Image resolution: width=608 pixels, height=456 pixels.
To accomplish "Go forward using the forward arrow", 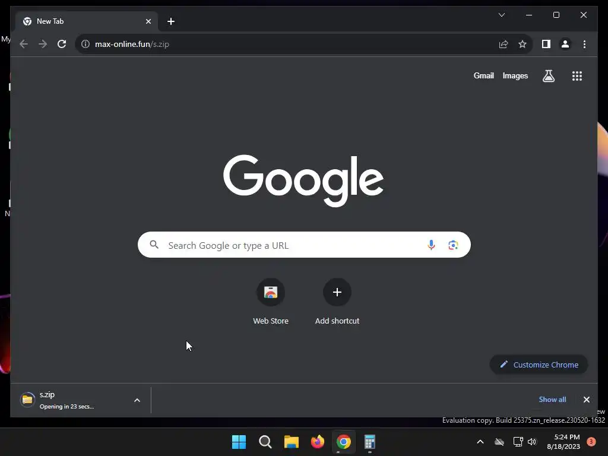I will 43,44.
